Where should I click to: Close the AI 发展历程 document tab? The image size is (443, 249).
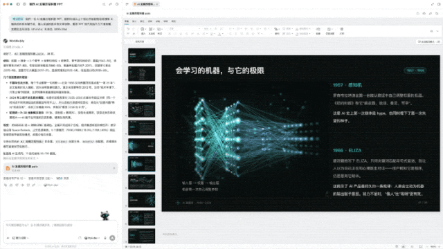click(x=157, y=4)
